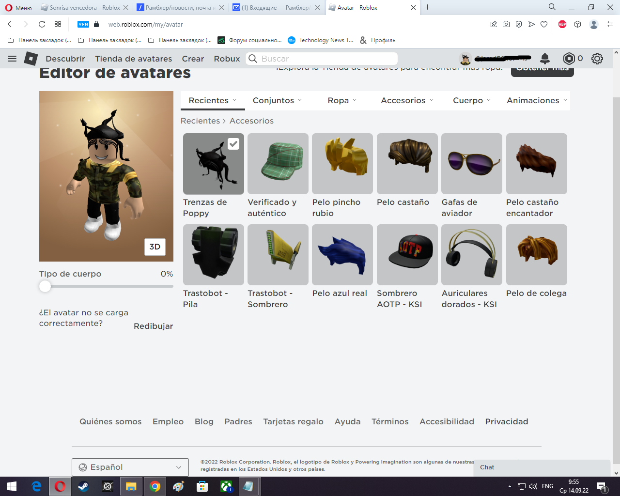Screen dimensions: 620x496
Task: Open the Quiénes somos footer link
Action: coord(110,421)
